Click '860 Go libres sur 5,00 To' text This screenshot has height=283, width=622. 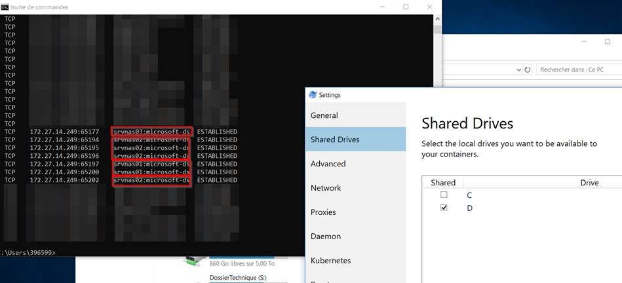click(242, 263)
